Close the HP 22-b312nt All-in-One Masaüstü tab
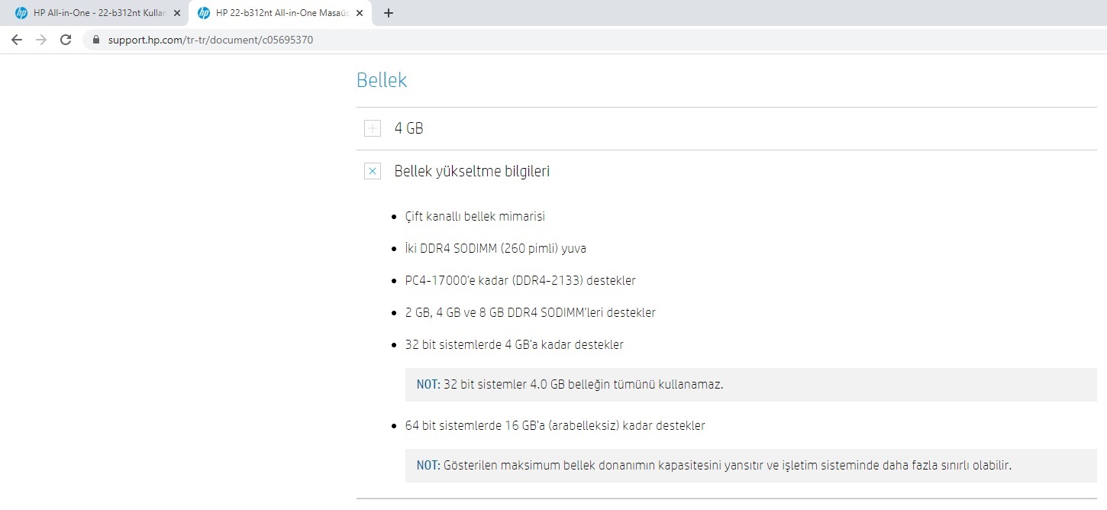 [x=360, y=13]
